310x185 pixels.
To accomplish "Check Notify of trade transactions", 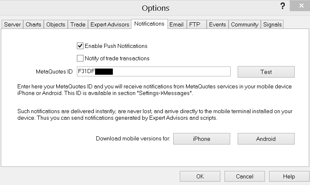I will click(x=80, y=58).
